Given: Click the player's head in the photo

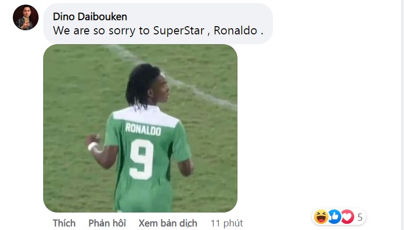Looking at the screenshot, I should [148, 85].
